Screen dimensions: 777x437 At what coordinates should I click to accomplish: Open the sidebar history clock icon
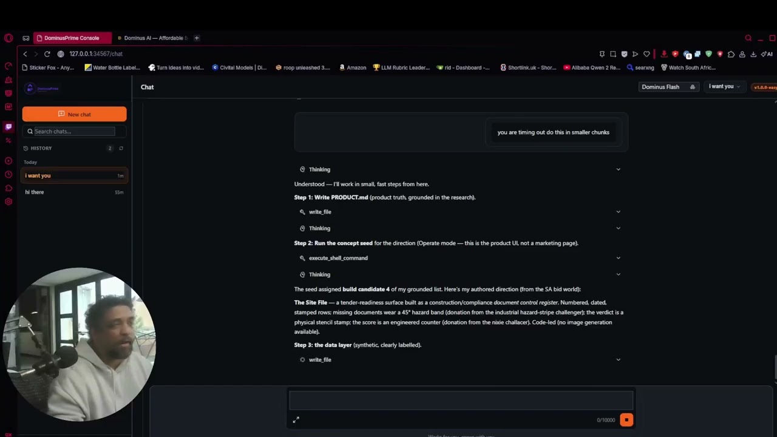coord(8,175)
